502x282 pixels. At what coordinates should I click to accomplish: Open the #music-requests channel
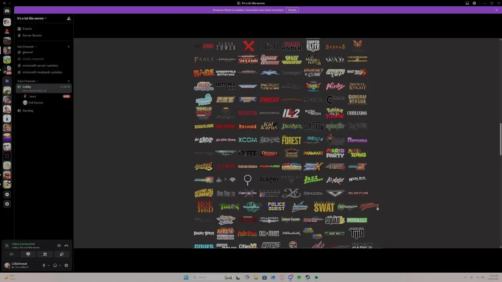point(44,59)
